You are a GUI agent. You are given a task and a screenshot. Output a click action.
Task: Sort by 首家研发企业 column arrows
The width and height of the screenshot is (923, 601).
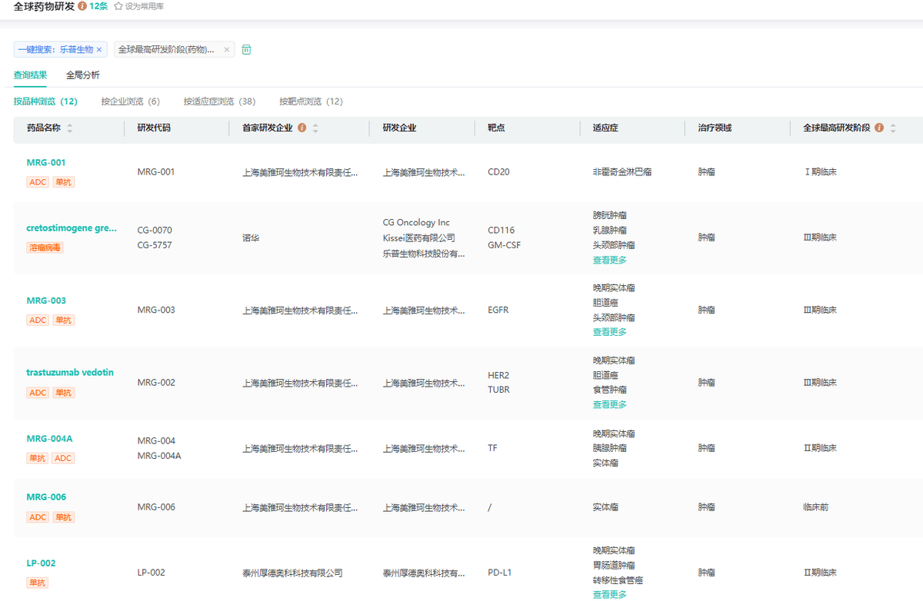(x=315, y=128)
